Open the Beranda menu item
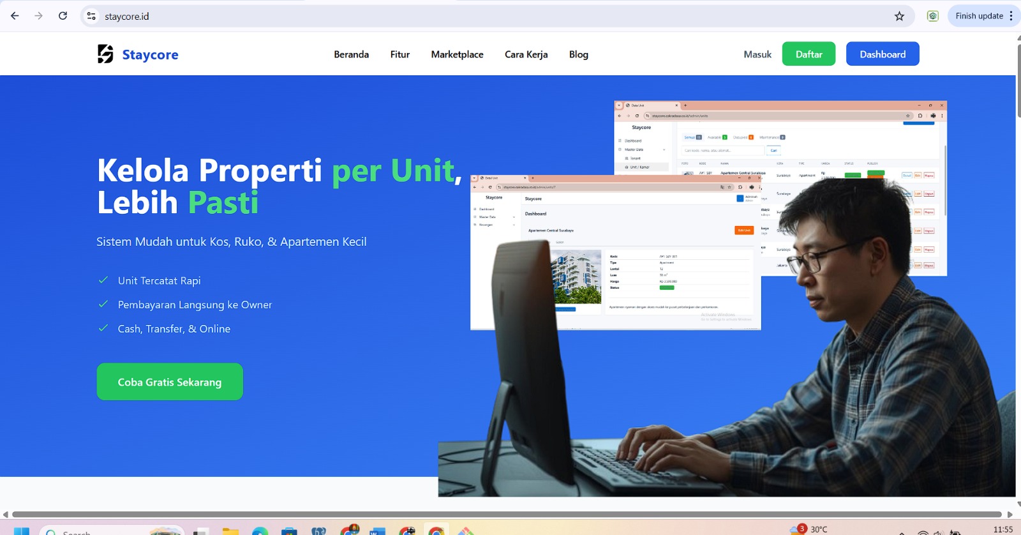Screen dimensions: 1021x535 click(352, 54)
